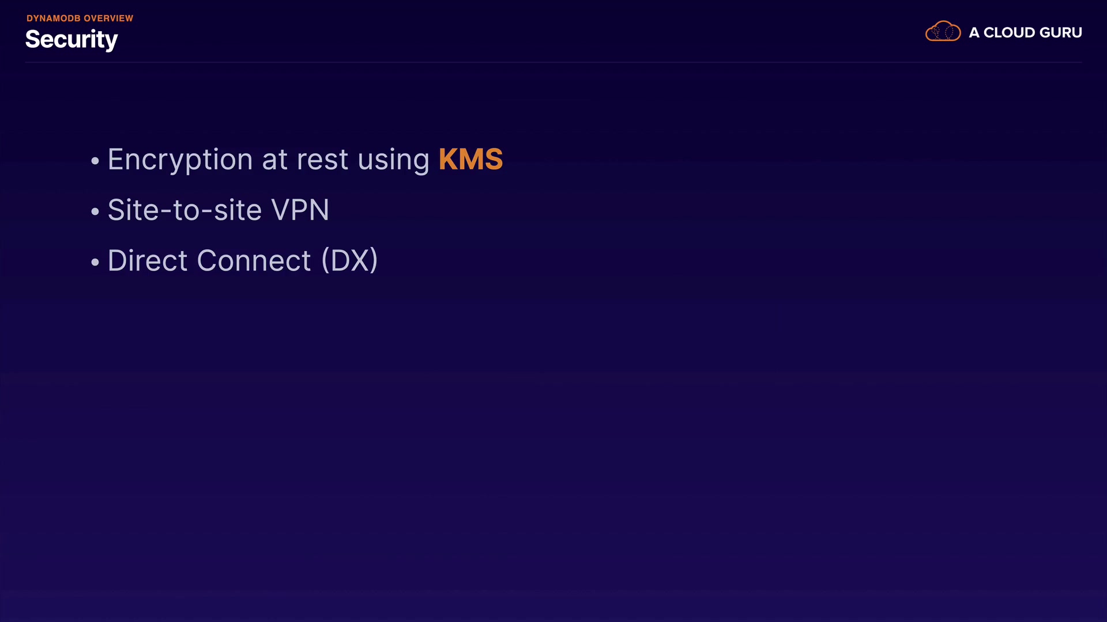1107x622 pixels.
Task: Click the word "Connect" in the third bullet
Action: click(x=254, y=261)
